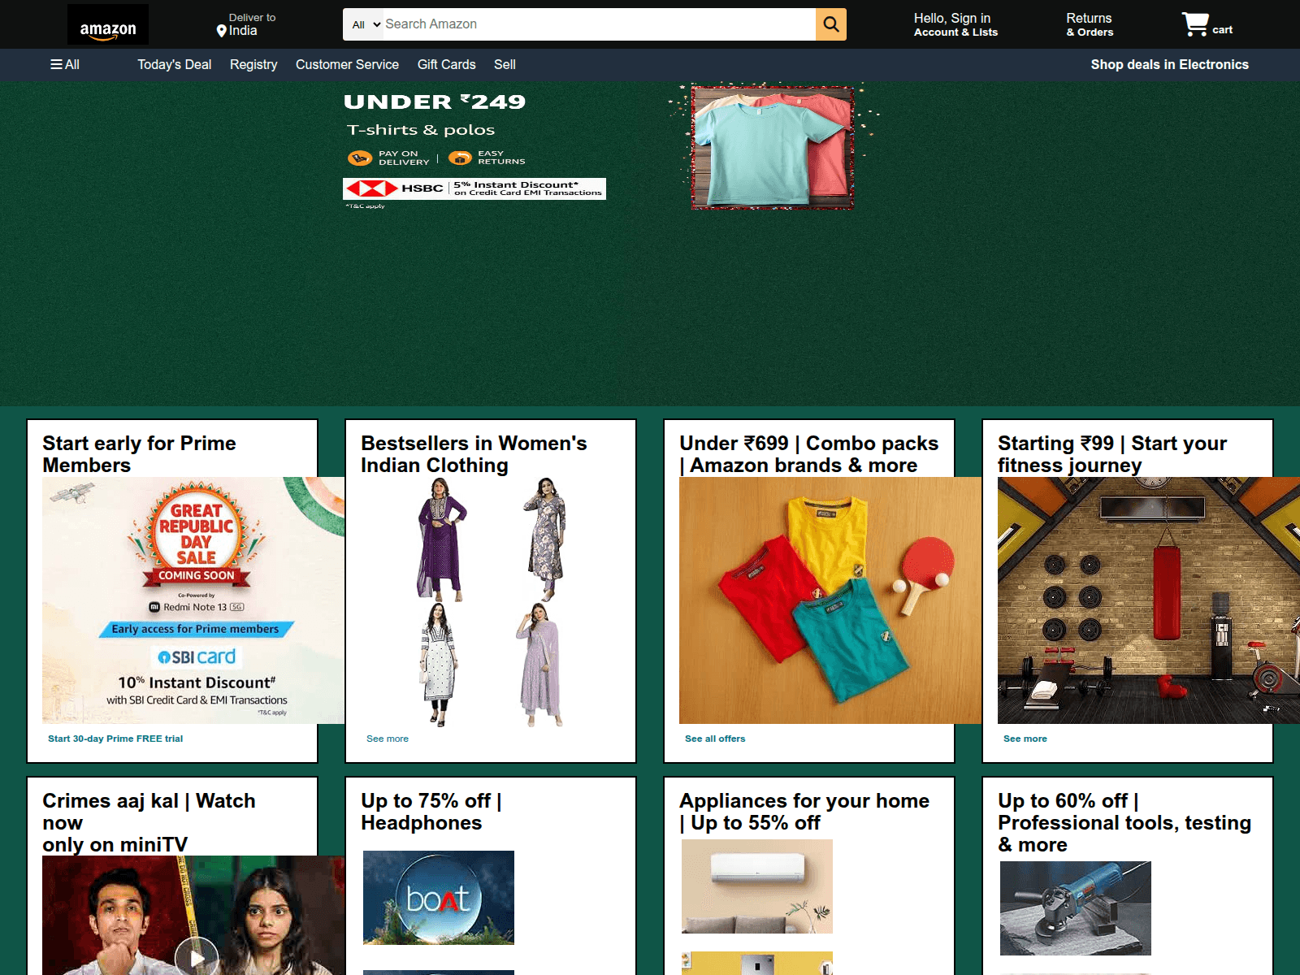This screenshot has height=975, width=1300.
Task: Play the miniTV video play button
Action: [x=197, y=957]
